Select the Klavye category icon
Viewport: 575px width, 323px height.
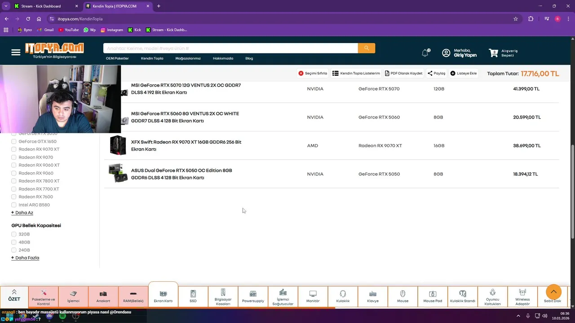pyautogui.click(x=373, y=297)
